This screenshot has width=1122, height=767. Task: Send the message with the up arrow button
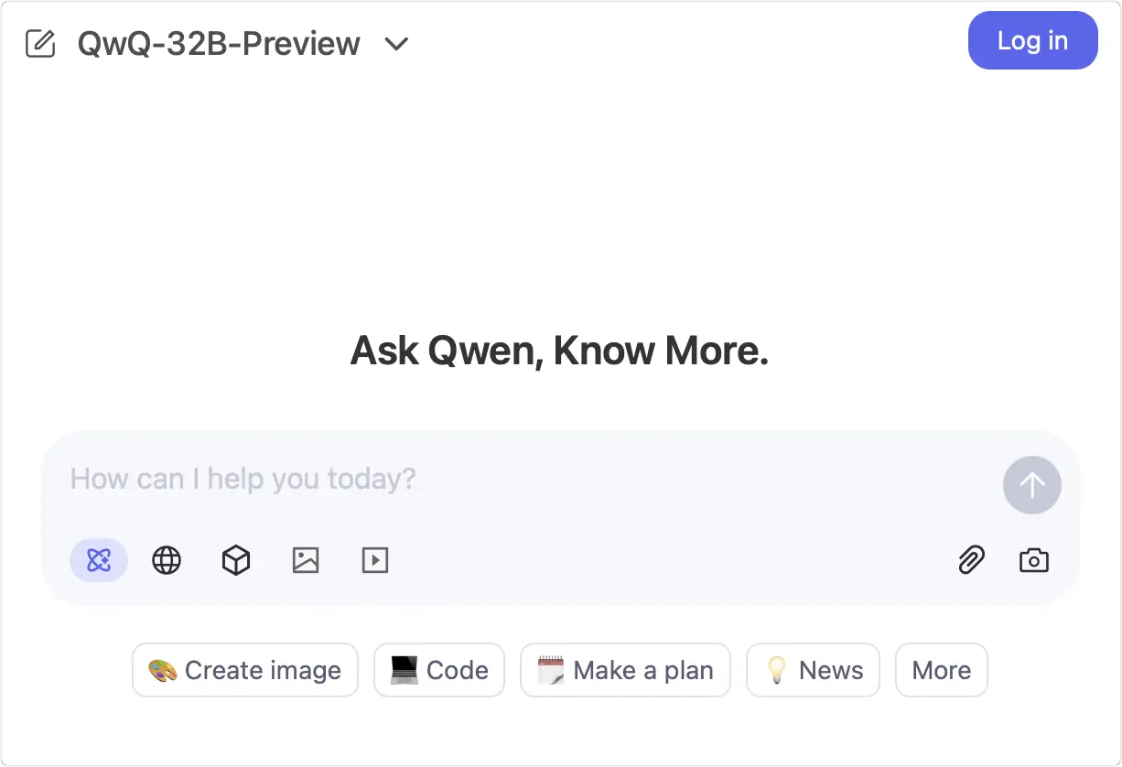click(x=1032, y=485)
